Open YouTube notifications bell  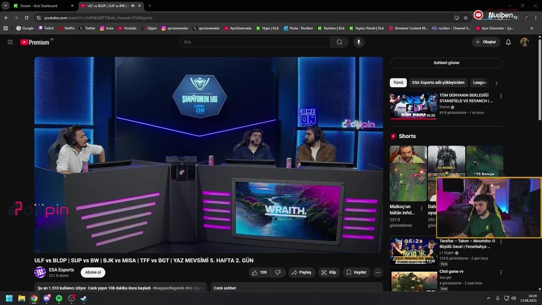tap(509, 42)
